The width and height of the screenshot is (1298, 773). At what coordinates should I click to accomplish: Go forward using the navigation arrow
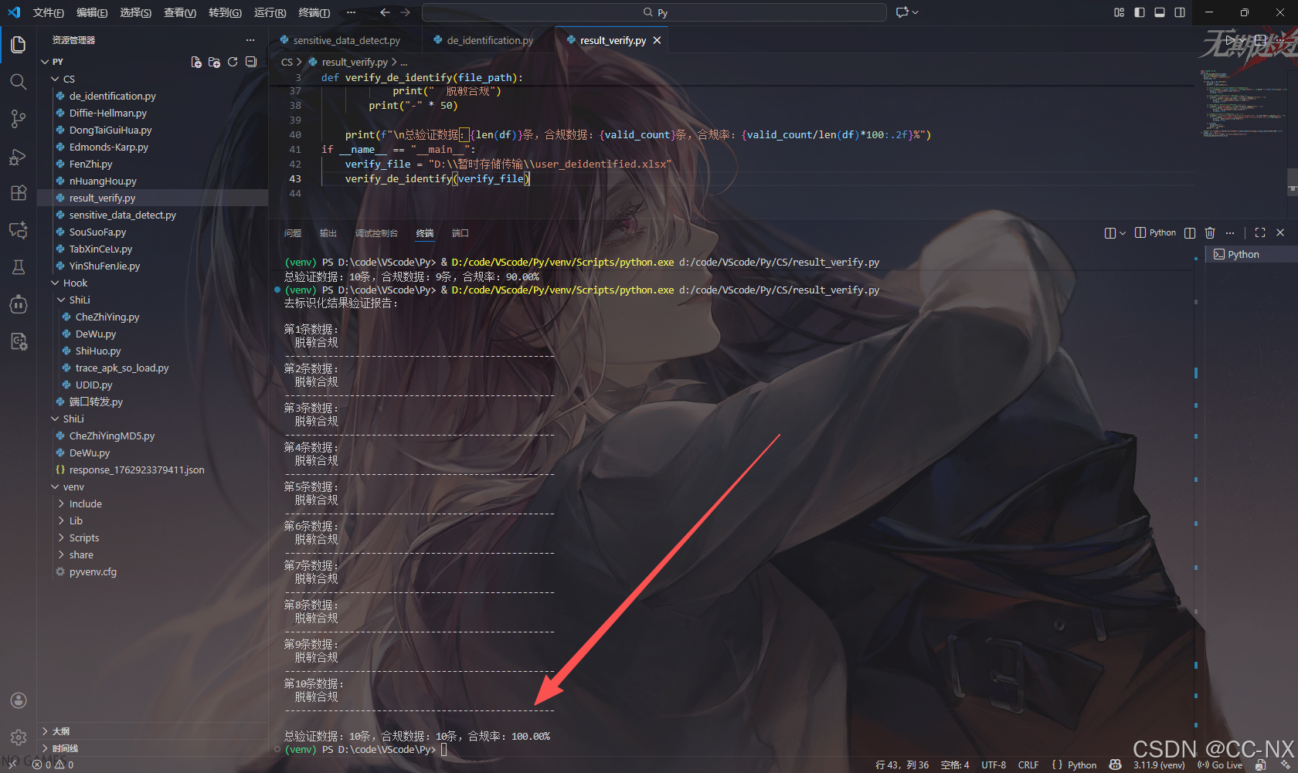pos(406,12)
